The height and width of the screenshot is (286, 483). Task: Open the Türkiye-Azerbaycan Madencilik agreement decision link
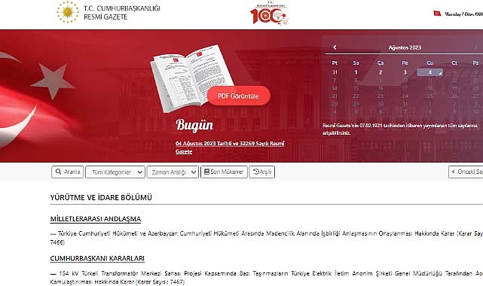pos(267,238)
